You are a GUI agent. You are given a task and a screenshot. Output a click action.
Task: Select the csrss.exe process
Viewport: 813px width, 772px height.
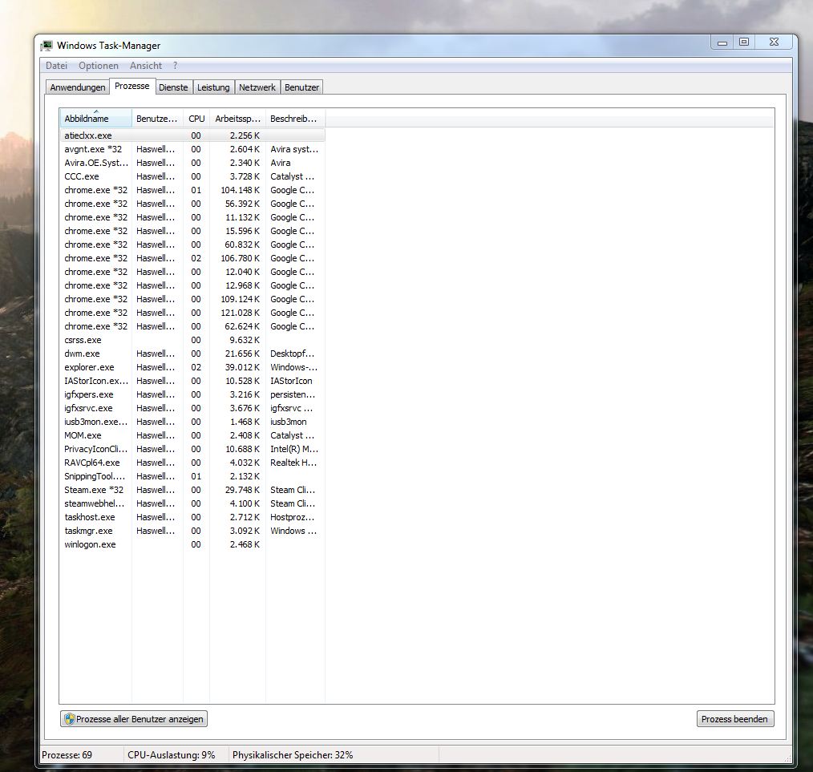click(192, 340)
